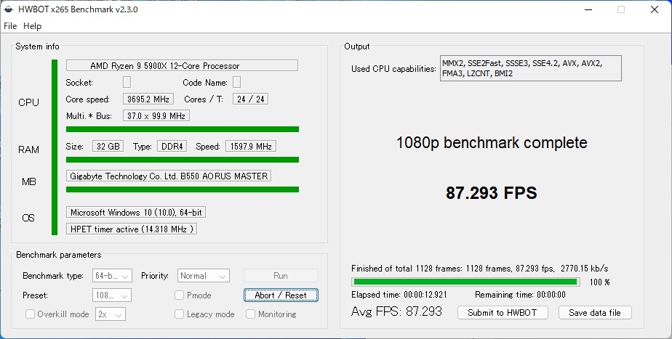672x339 pixels.
Task: Open the Help menu
Action: coord(32,26)
